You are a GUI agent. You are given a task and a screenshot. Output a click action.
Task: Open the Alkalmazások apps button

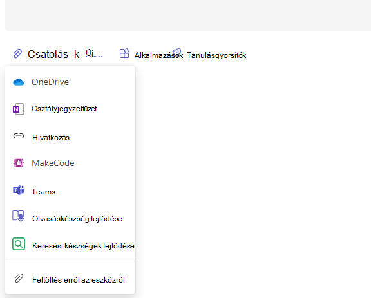click(x=151, y=54)
